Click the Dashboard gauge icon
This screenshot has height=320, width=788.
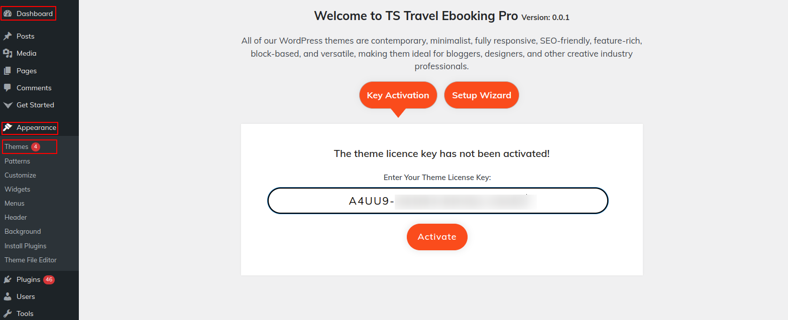pyautogui.click(x=8, y=14)
